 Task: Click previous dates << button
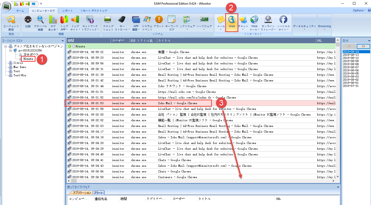click(x=349, y=46)
